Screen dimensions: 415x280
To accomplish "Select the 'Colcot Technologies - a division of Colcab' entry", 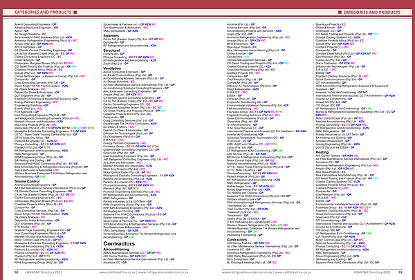I will (50, 76).
